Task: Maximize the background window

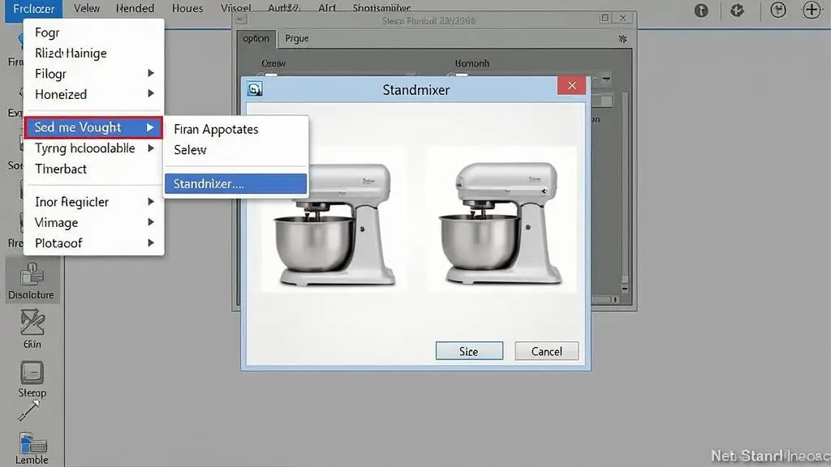Action: pos(605,18)
